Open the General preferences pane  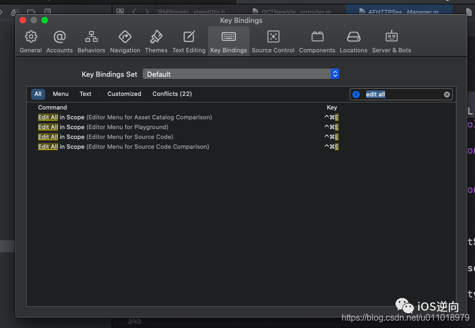(31, 42)
